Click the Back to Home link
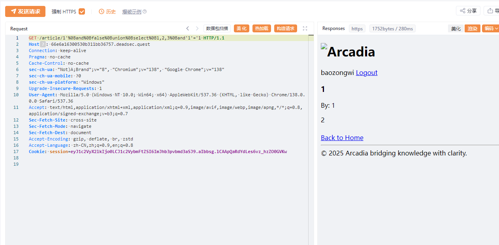Image resolution: width=499 pixels, height=245 pixels. coord(342,138)
